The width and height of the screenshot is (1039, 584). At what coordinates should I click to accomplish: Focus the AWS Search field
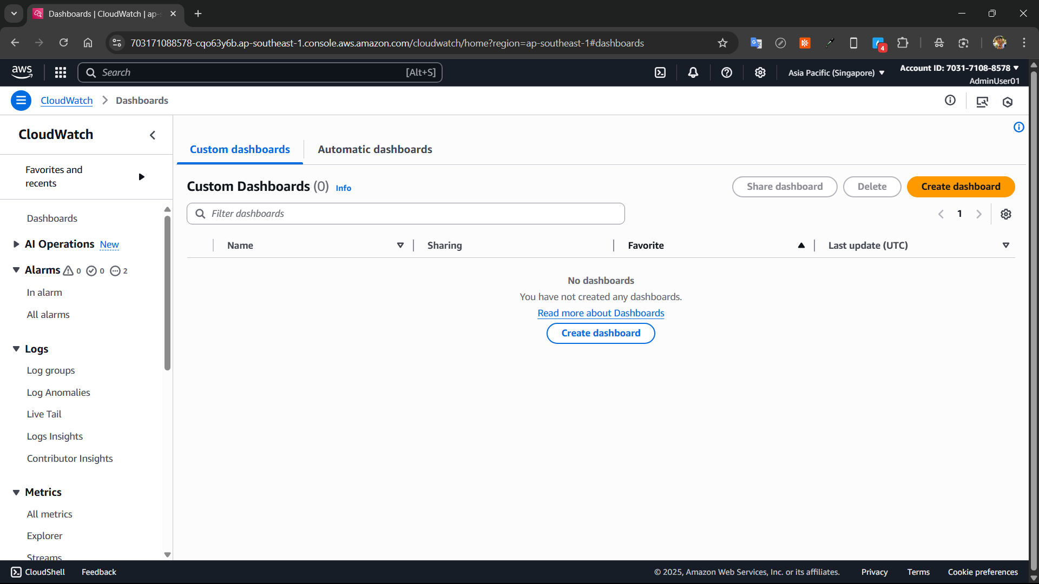[260, 72]
